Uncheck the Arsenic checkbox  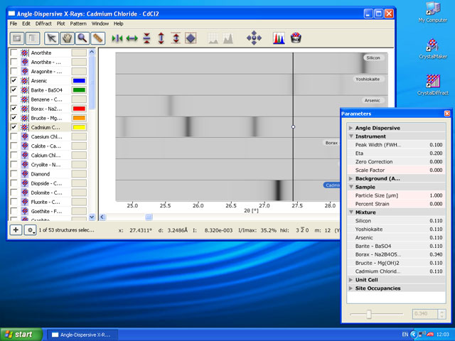[14, 80]
